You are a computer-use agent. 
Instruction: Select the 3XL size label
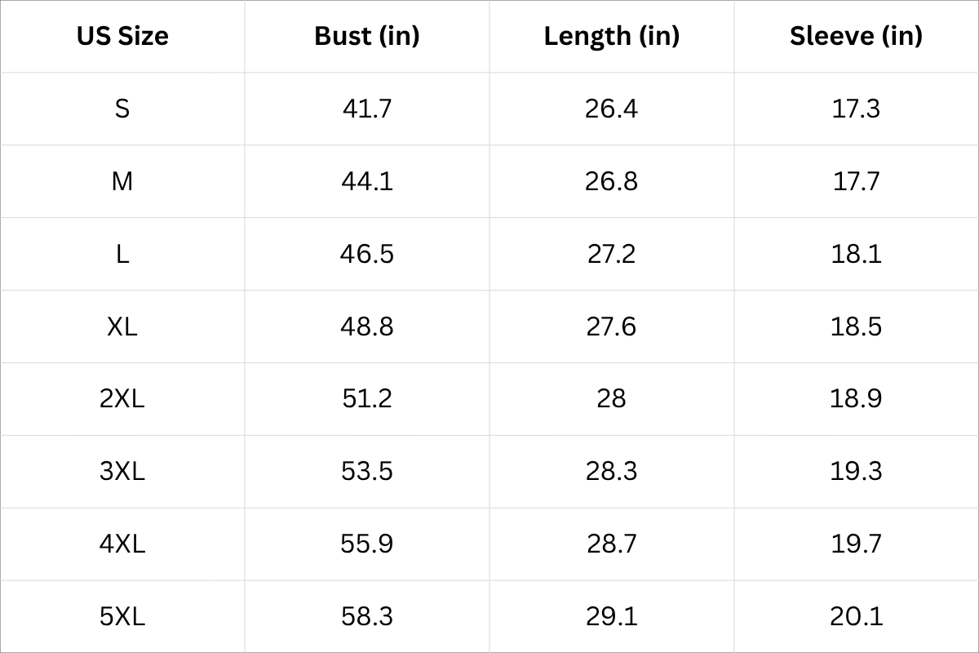point(122,471)
